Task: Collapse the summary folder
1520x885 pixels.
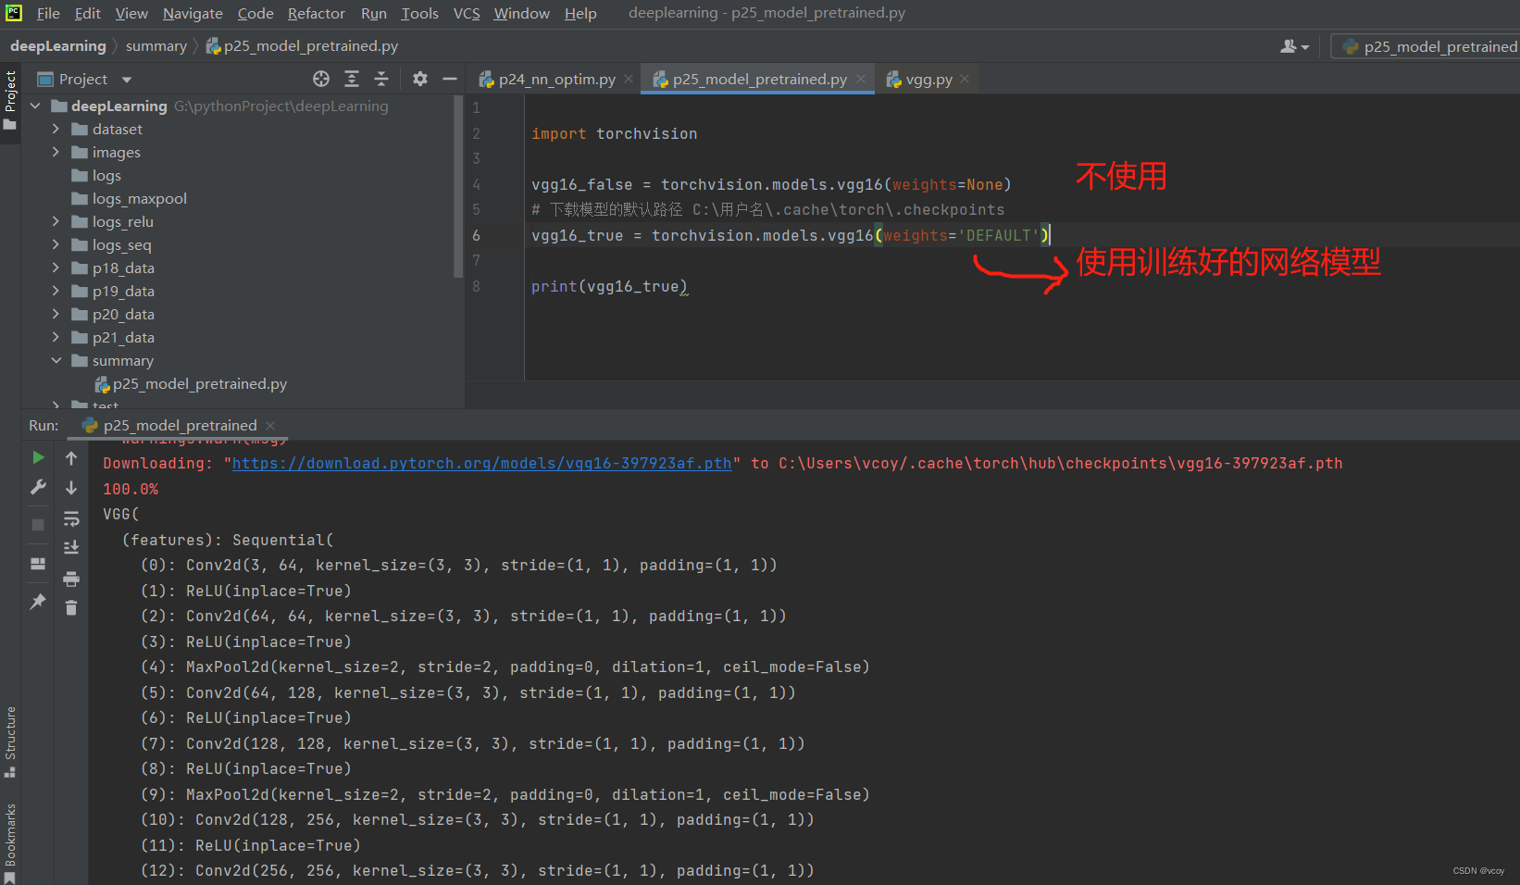Action: click(56, 360)
